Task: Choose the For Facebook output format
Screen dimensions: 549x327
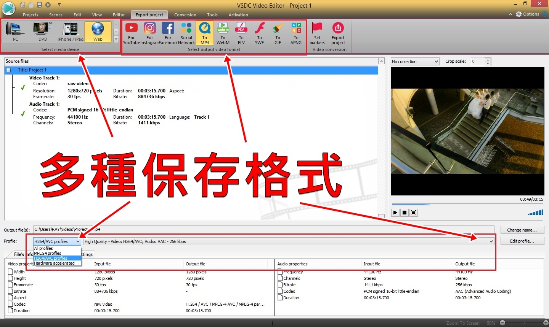Action: point(168,33)
